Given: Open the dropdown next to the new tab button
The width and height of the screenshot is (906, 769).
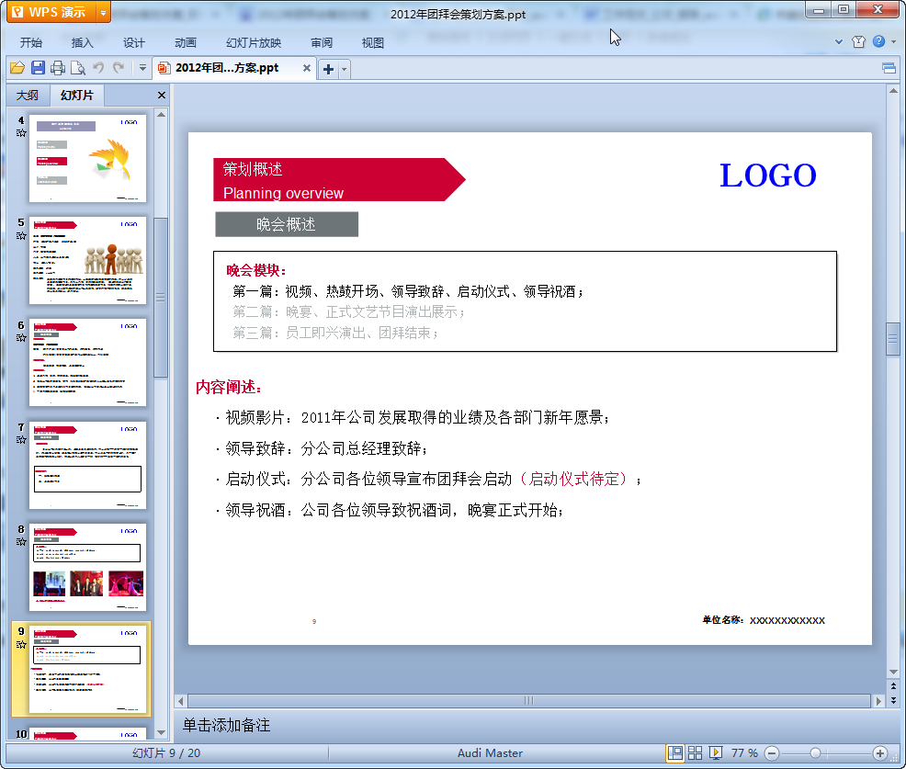Looking at the screenshot, I should point(345,69).
